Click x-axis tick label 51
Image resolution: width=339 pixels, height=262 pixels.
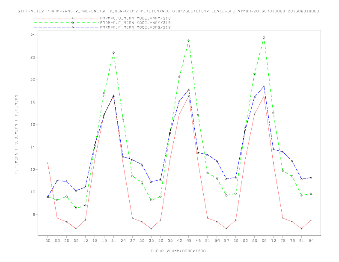pos(208,241)
